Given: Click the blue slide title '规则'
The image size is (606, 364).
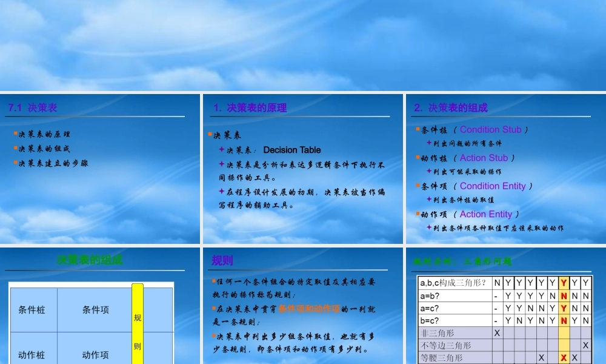Looking at the screenshot, I should pyautogui.click(x=222, y=261).
